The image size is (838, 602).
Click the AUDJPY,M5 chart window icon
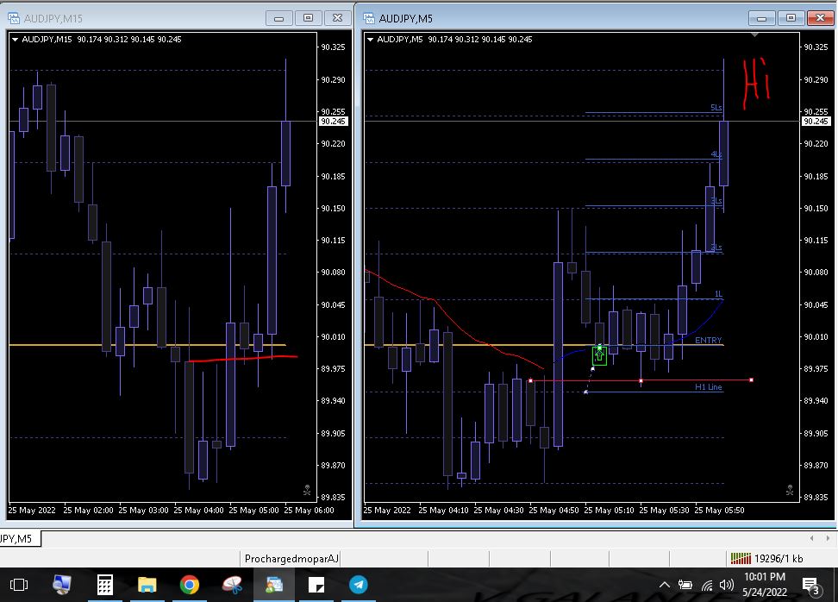369,17
